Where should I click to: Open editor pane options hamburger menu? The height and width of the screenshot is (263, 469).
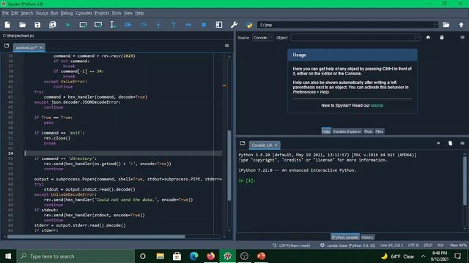pos(226,45)
